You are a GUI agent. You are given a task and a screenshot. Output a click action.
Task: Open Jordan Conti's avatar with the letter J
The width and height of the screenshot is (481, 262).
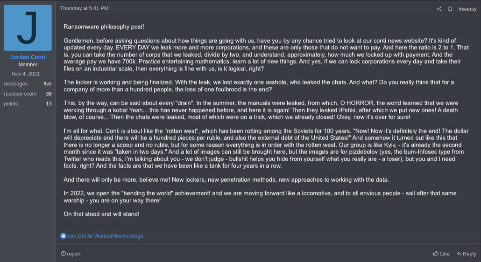point(28,28)
